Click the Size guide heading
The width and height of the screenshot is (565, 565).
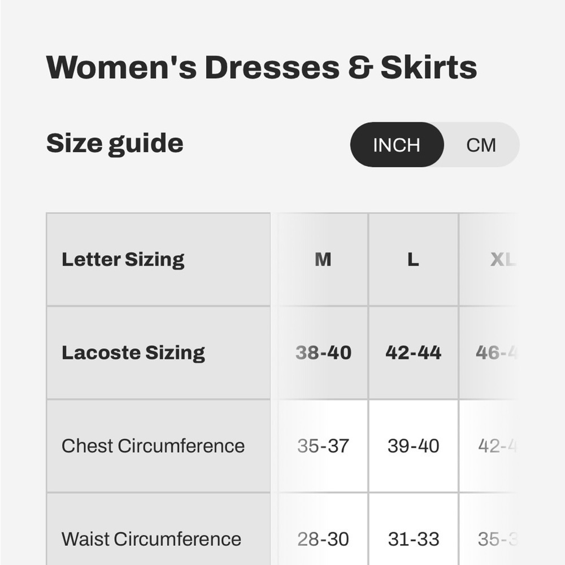pyautogui.click(x=115, y=143)
